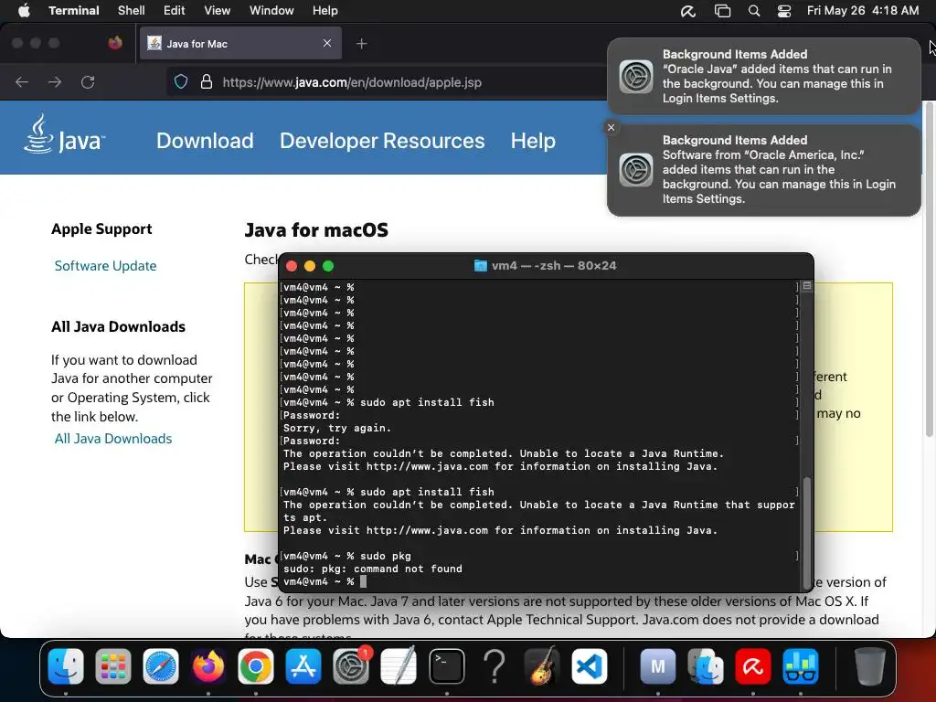Click the 'Sorry, try again.' terminal line
The width and height of the screenshot is (936, 702).
click(x=337, y=428)
